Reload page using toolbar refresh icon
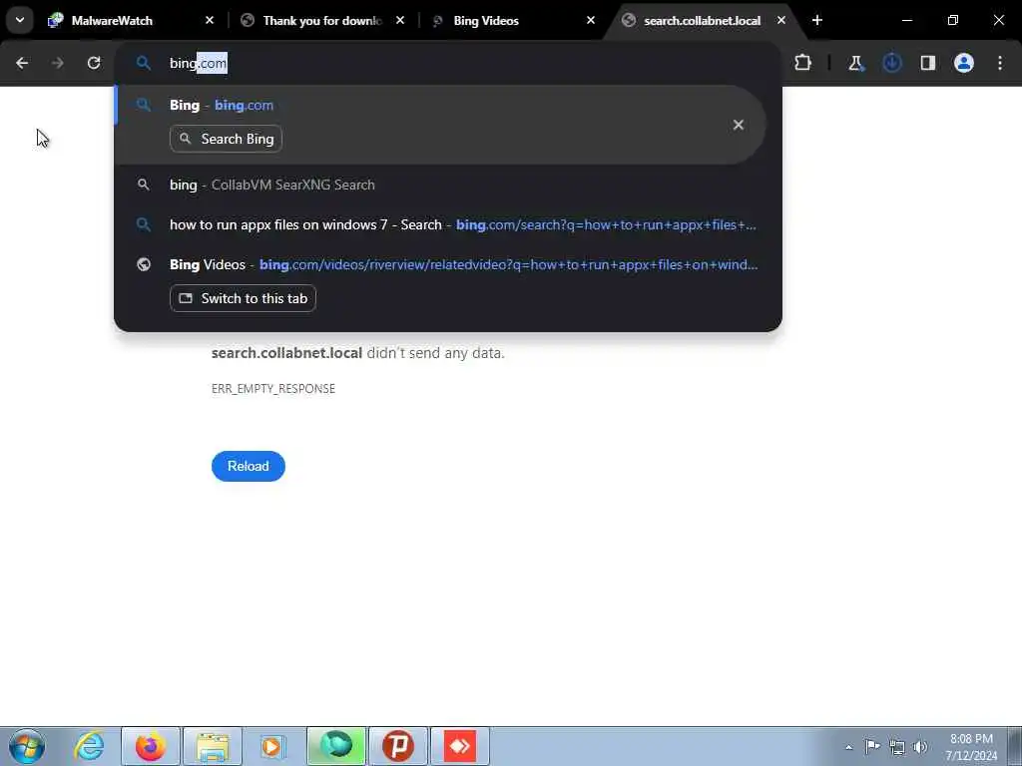Image resolution: width=1022 pixels, height=766 pixels. [94, 63]
